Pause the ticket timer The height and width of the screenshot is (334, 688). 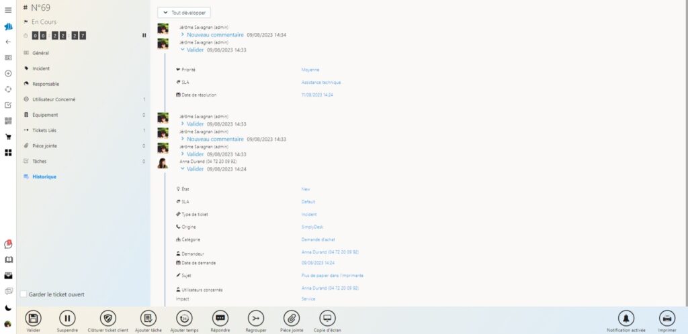(144, 36)
